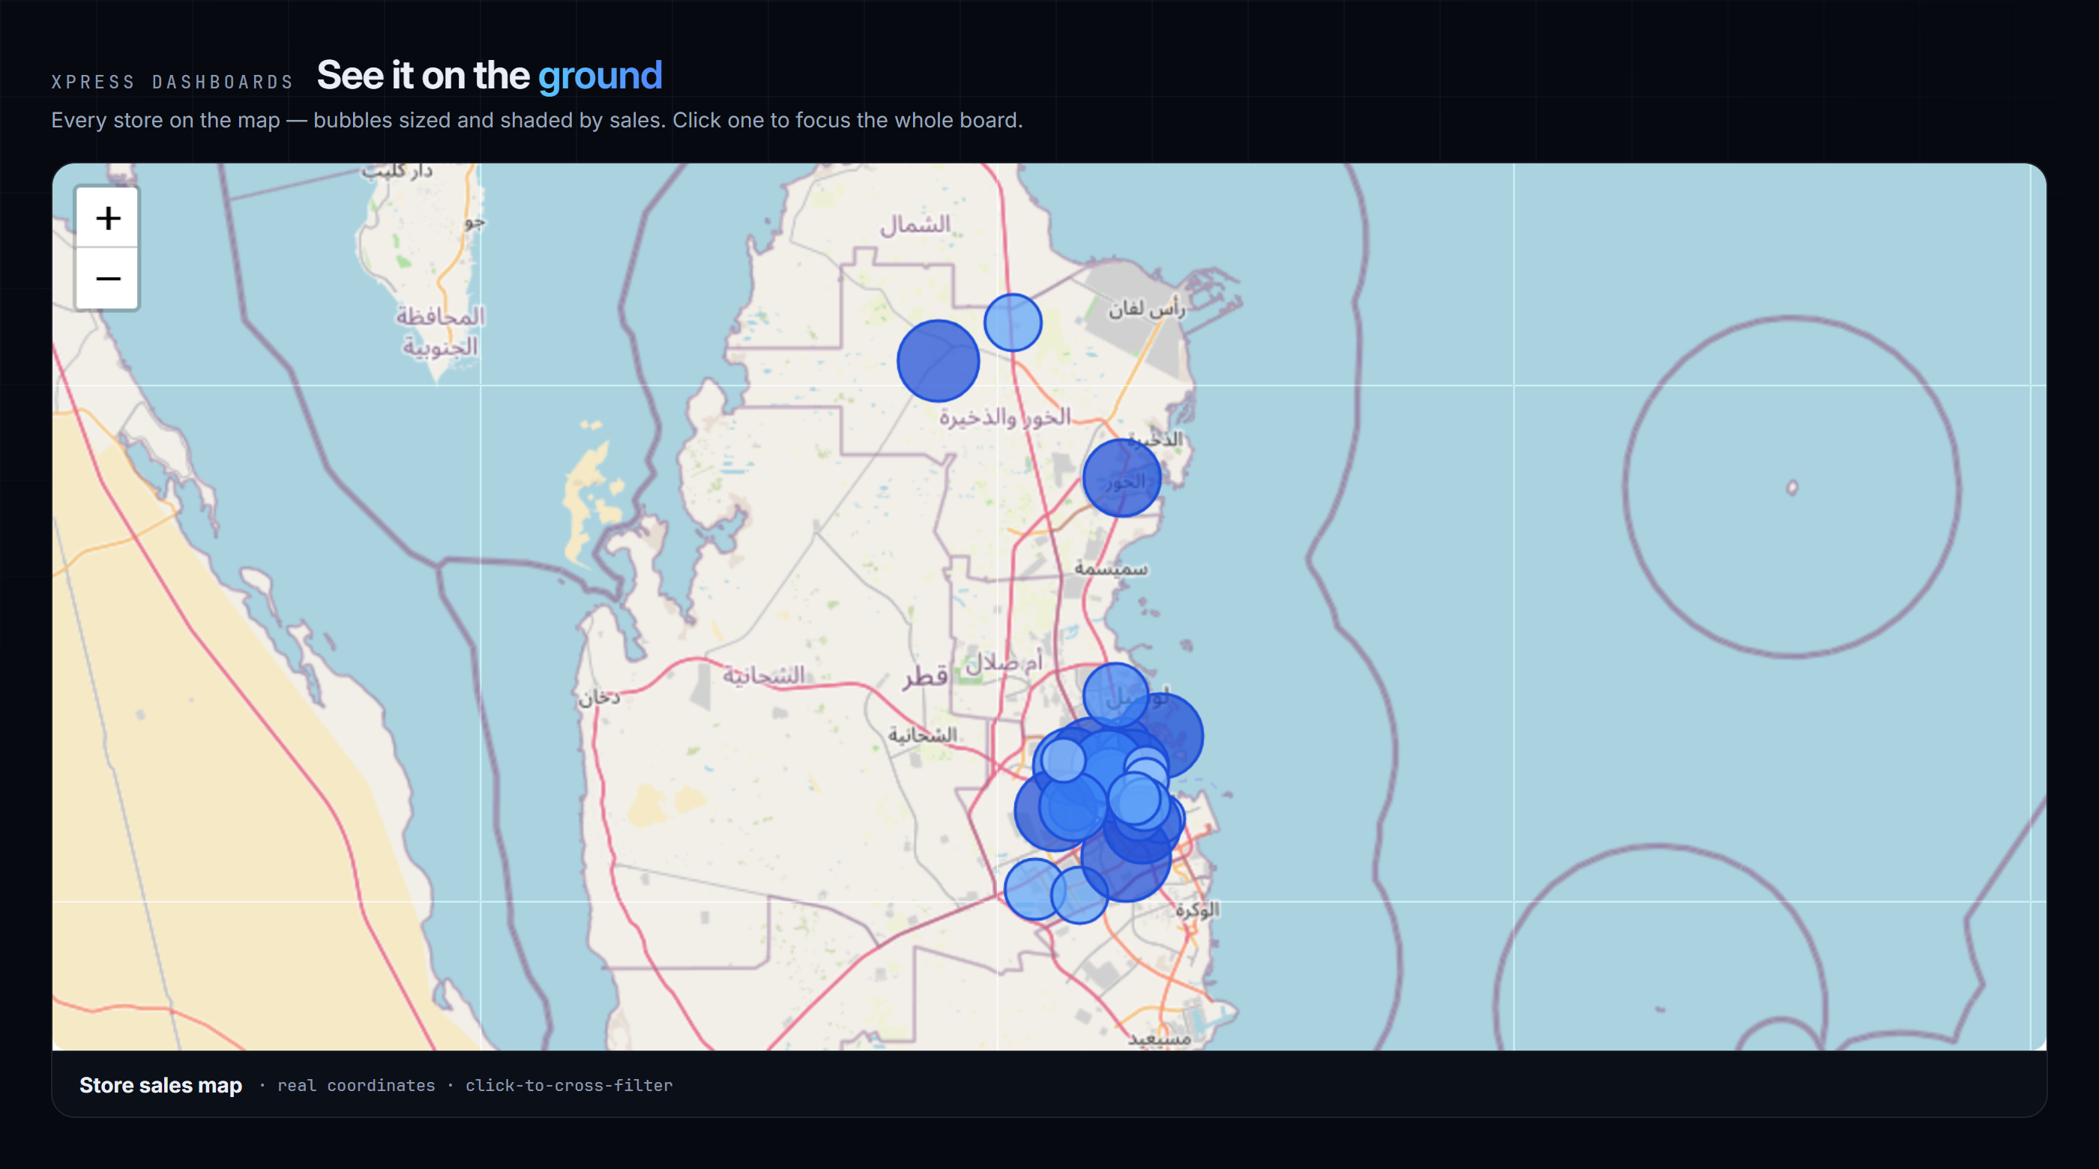Click the 'XPRESS DASHBOARDS' label

point(172,82)
